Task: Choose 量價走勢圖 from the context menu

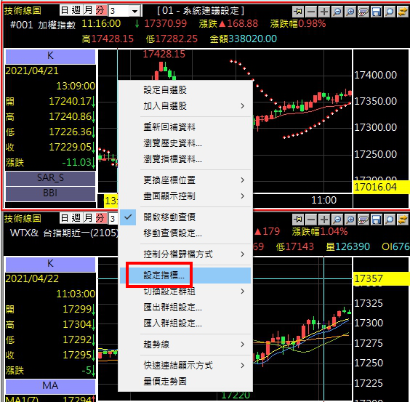Action: click(x=185, y=382)
